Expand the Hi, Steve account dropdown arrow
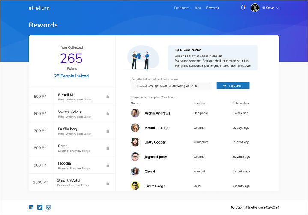Viewport: 308px width, 215px height. [x=278, y=8]
